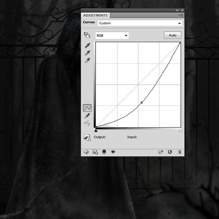
Task: Open the RGB channel dropdown
Action: click(112, 36)
